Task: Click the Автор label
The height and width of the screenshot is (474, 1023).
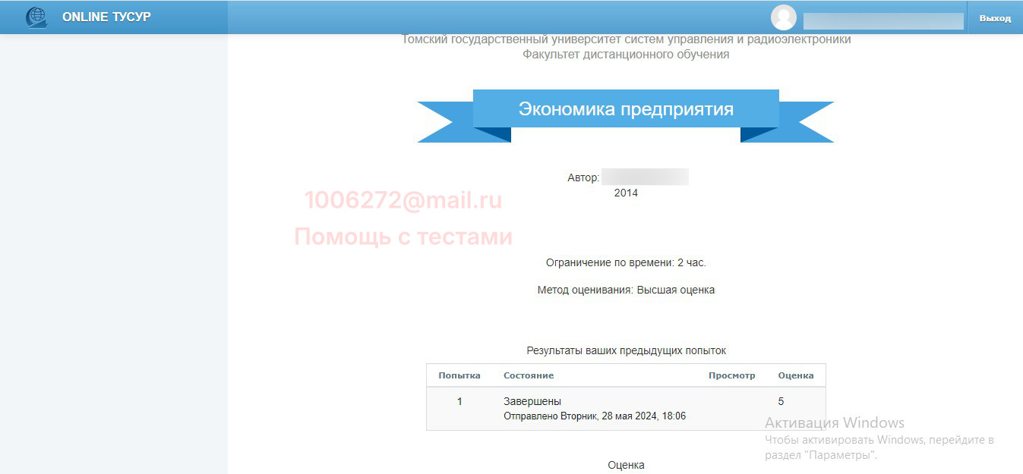Action: pos(583,177)
